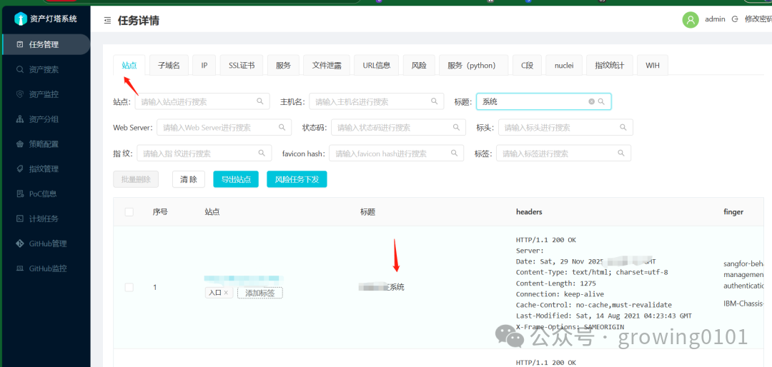Focus the 指纹 search input field
The image size is (772, 367).
point(197,154)
